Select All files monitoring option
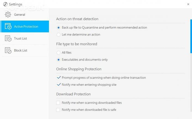 pos(58,52)
